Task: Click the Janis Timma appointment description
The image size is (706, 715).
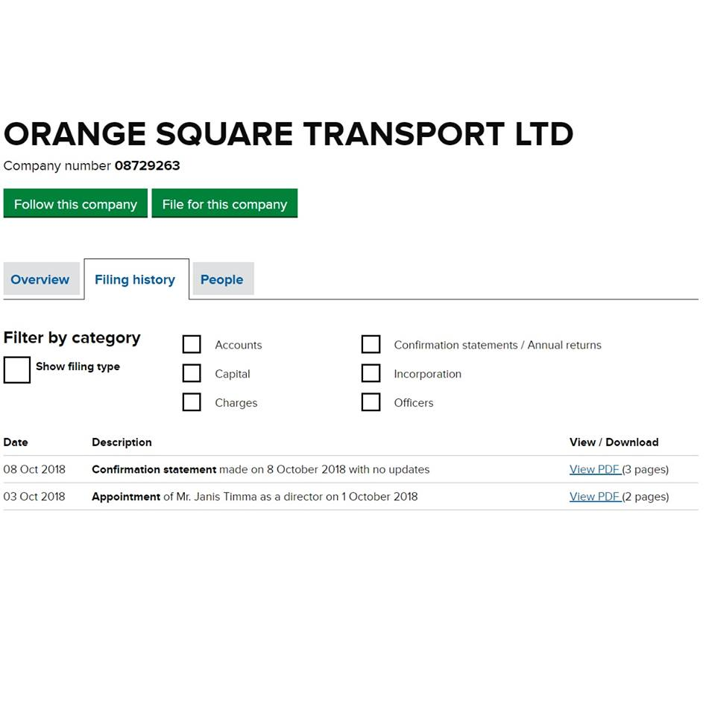Action: point(254,496)
